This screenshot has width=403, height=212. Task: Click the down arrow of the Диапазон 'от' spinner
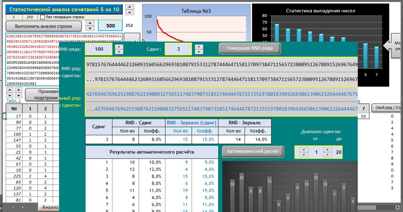tap(304, 154)
